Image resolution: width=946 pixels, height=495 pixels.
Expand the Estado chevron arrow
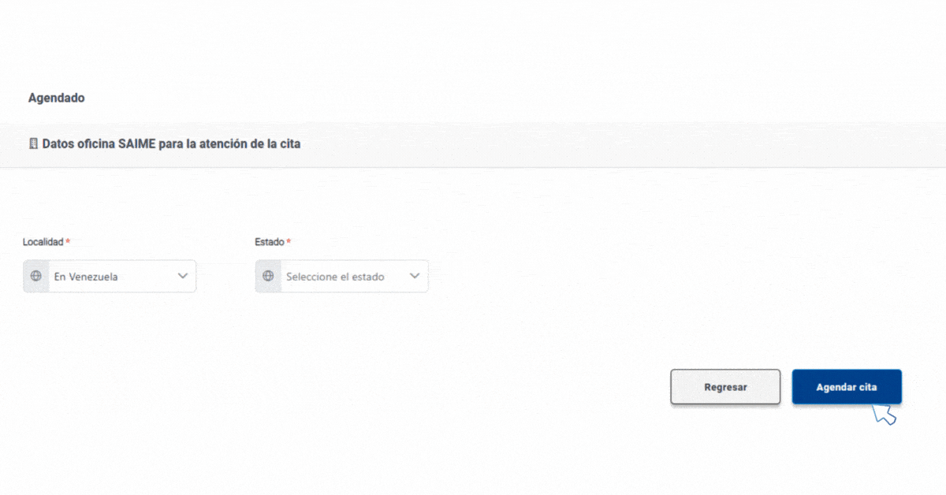point(415,276)
